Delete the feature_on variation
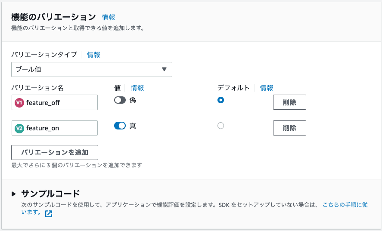The height and width of the screenshot is (231, 382). 289,128
